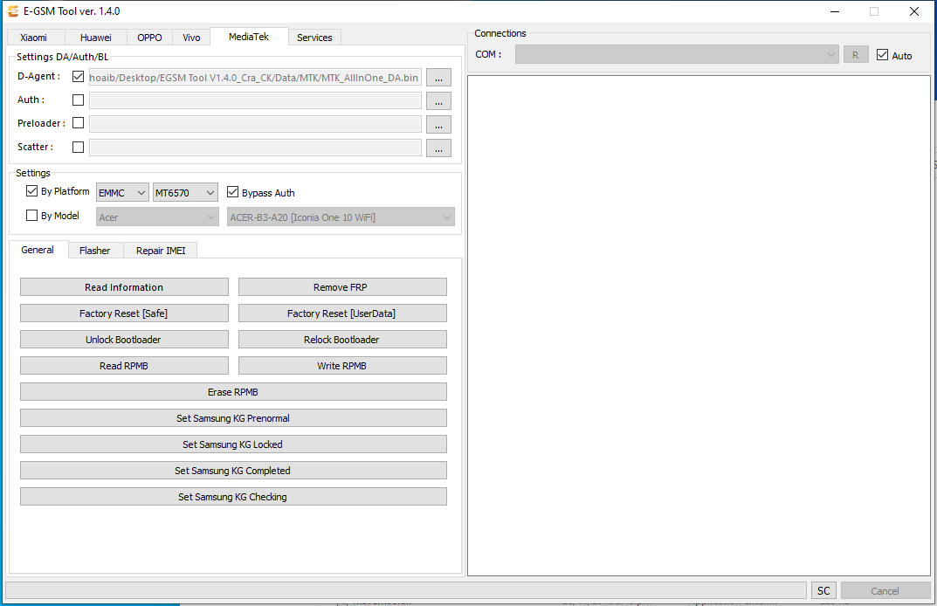Switch to the Repair IMEI tab

click(x=160, y=250)
